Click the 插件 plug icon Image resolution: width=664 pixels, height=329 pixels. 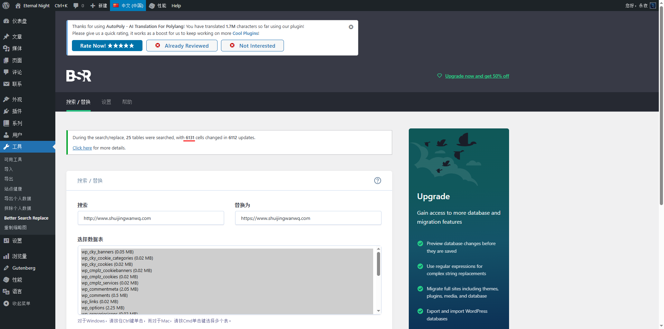[6, 111]
